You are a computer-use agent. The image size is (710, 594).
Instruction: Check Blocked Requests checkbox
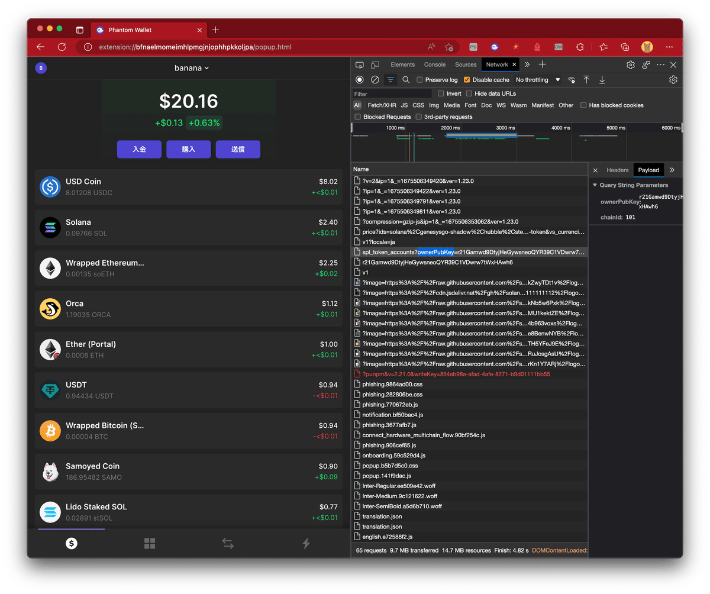(x=358, y=117)
